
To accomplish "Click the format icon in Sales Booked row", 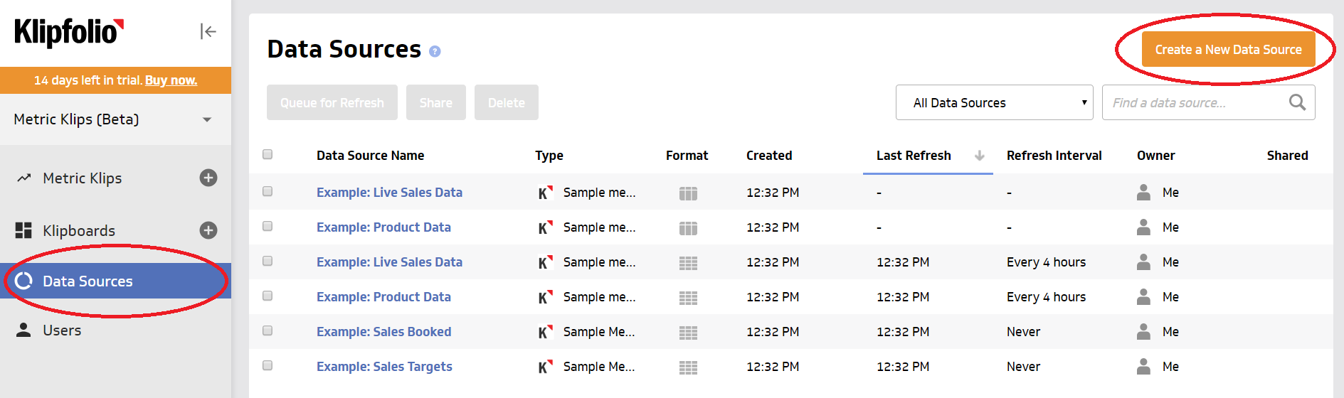I will 688,333.
